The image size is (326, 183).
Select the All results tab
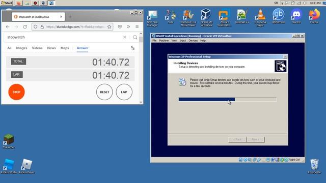coord(9,48)
